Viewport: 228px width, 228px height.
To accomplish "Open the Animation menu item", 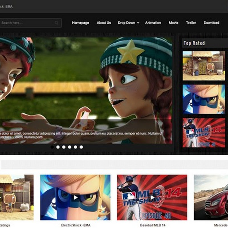I will [x=153, y=23].
